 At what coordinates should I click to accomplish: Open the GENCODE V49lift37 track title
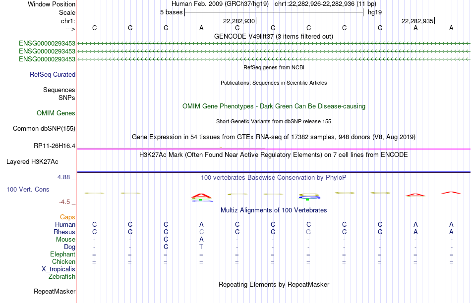pyautogui.click(x=274, y=36)
